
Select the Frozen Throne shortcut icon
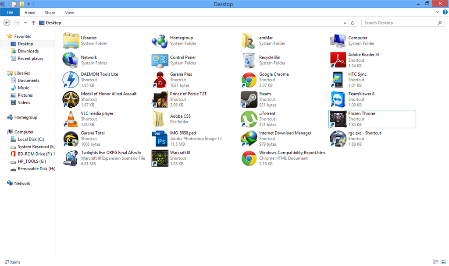338,119
